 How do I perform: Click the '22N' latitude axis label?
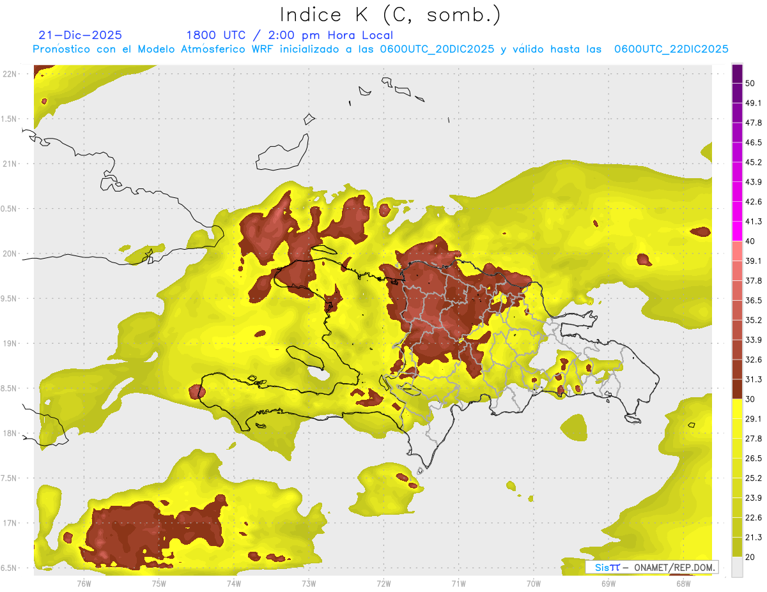point(10,73)
